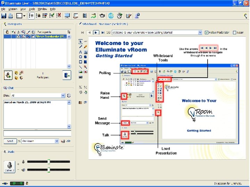Go to previous whiteboard screen

[x=90, y=33]
